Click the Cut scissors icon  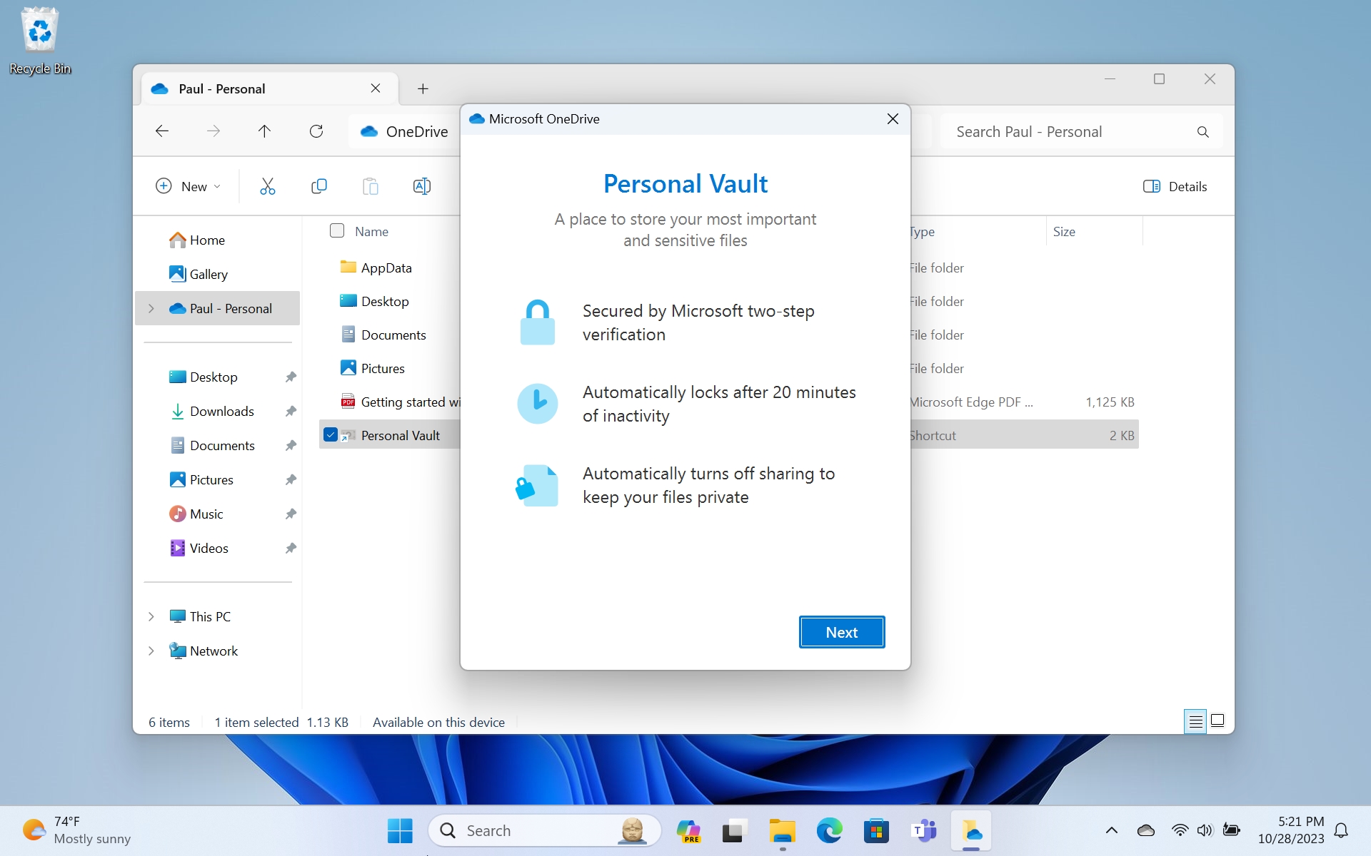tap(268, 186)
